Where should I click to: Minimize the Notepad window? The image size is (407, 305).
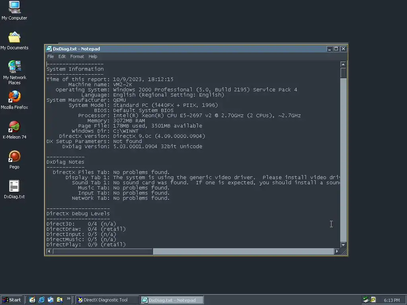tap(329, 49)
